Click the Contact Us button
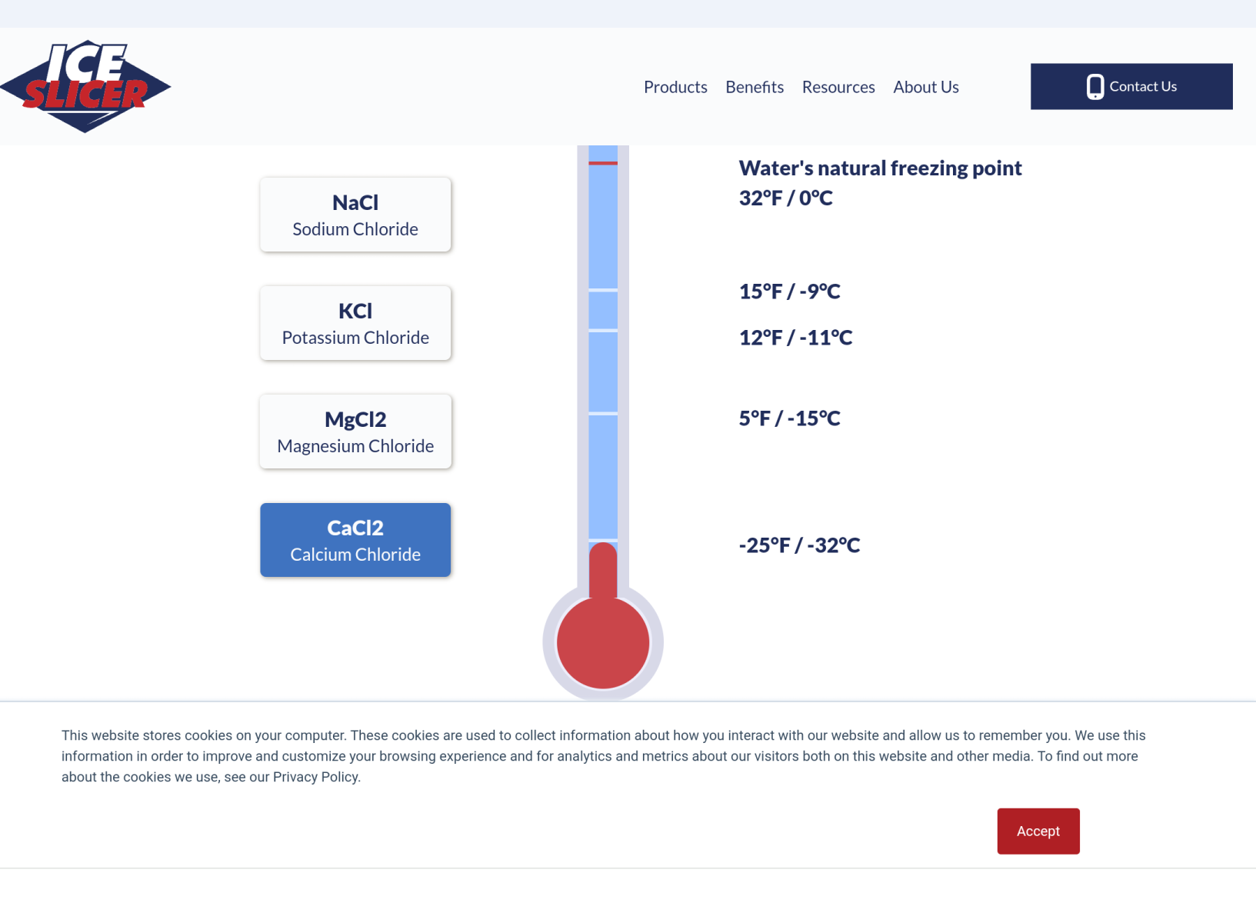Image resolution: width=1256 pixels, height=923 pixels. [1131, 87]
